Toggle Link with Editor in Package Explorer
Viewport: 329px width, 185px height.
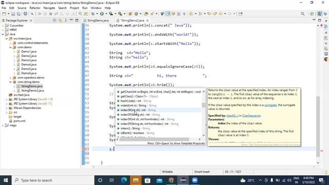point(60,21)
